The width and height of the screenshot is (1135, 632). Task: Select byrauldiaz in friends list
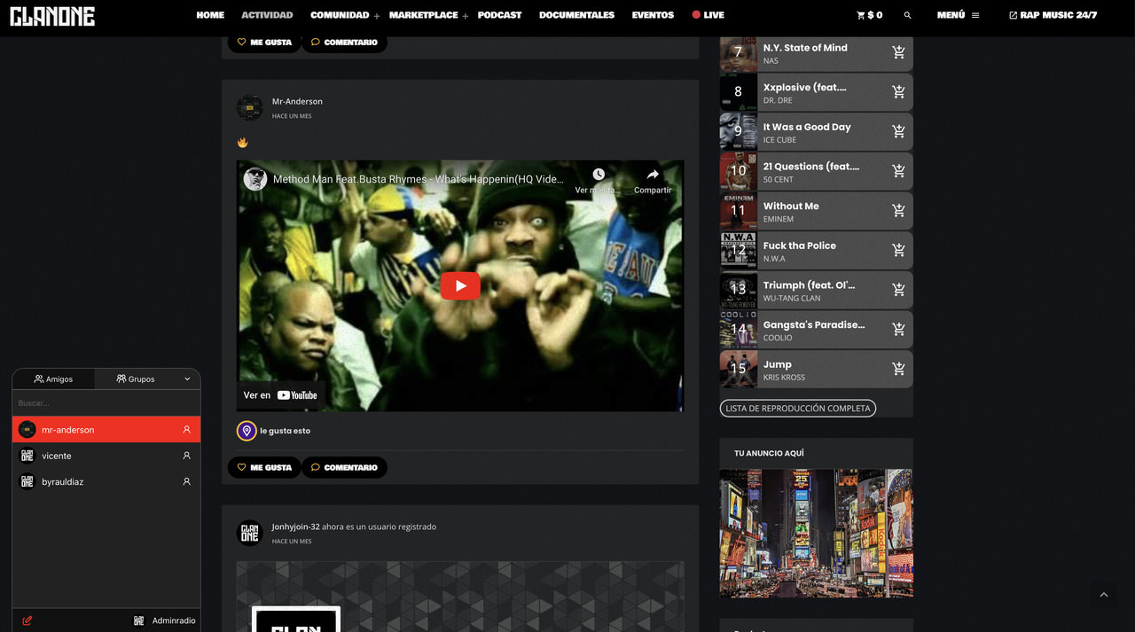106,481
